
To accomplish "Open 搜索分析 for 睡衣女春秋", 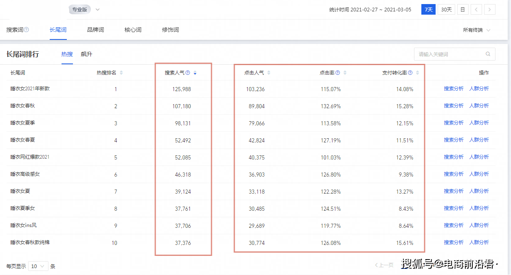I will pyautogui.click(x=454, y=106).
